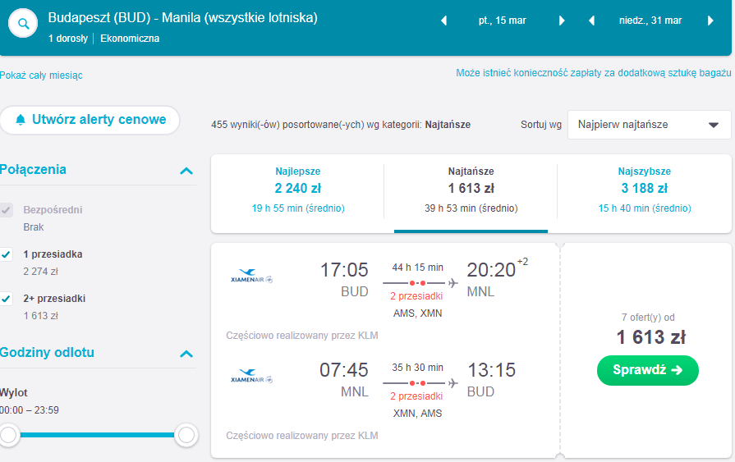735x462 pixels.
Task: Click Xiamen Air logo on outbound flight
Action: (252, 276)
